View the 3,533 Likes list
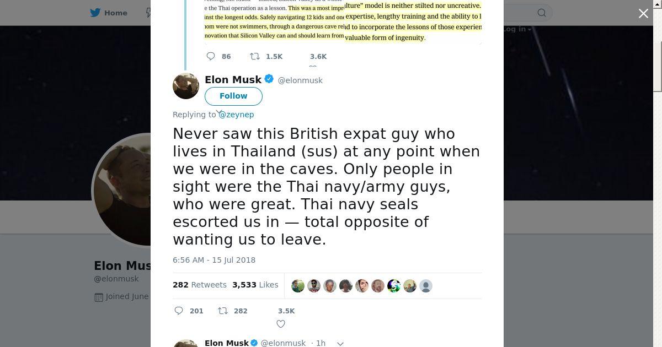Viewport: 662px width, 347px height. tap(255, 285)
